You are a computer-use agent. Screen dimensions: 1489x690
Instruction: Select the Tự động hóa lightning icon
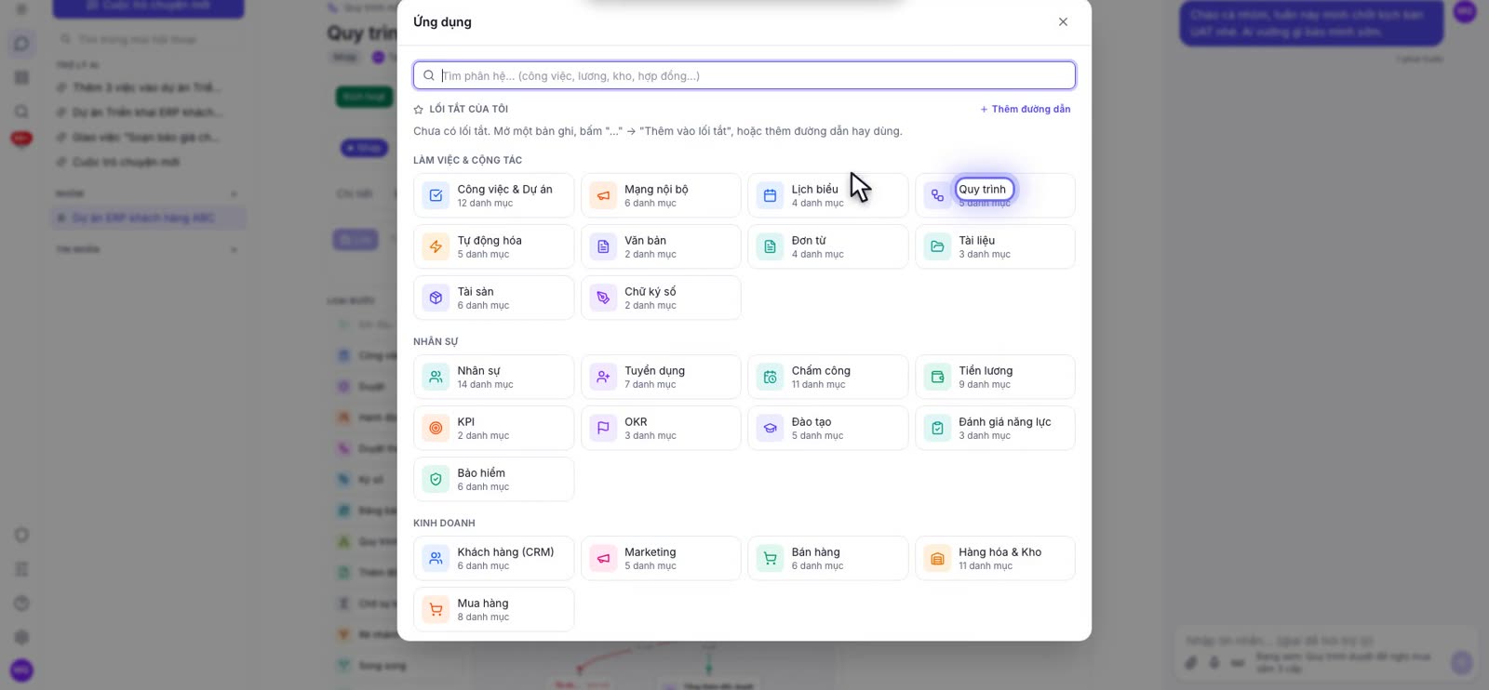click(436, 247)
